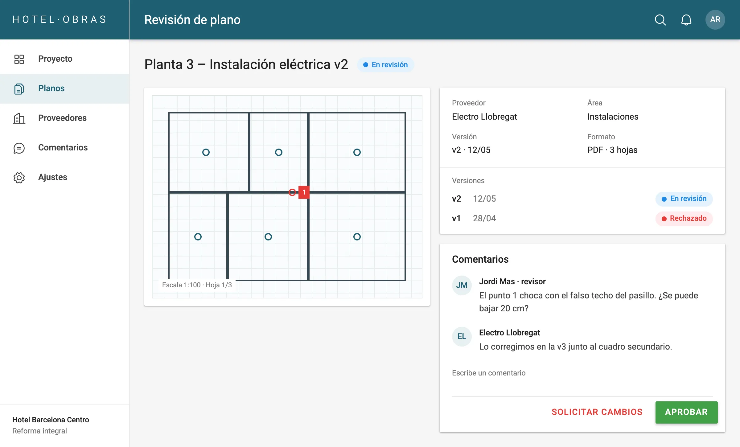740x447 pixels.
Task: Click 'Reforma integral' subtitle
Action: click(39, 431)
